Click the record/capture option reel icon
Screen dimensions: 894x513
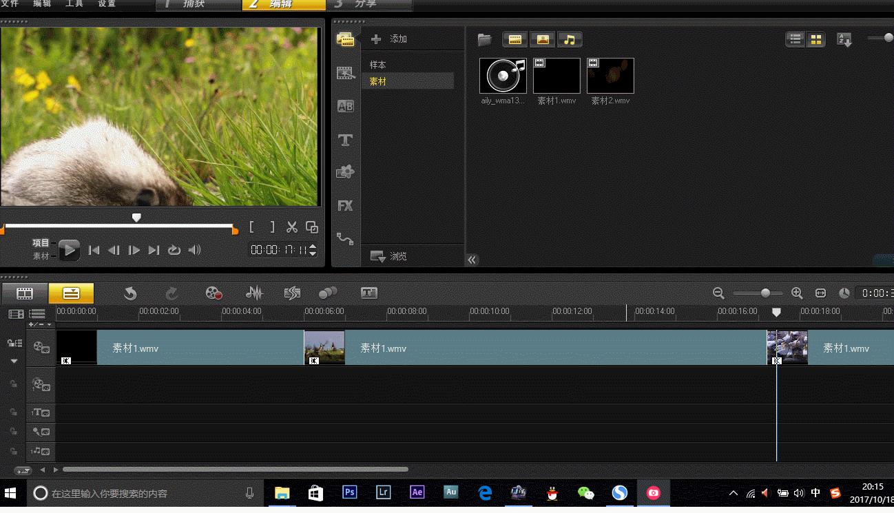[x=214, y=293]
